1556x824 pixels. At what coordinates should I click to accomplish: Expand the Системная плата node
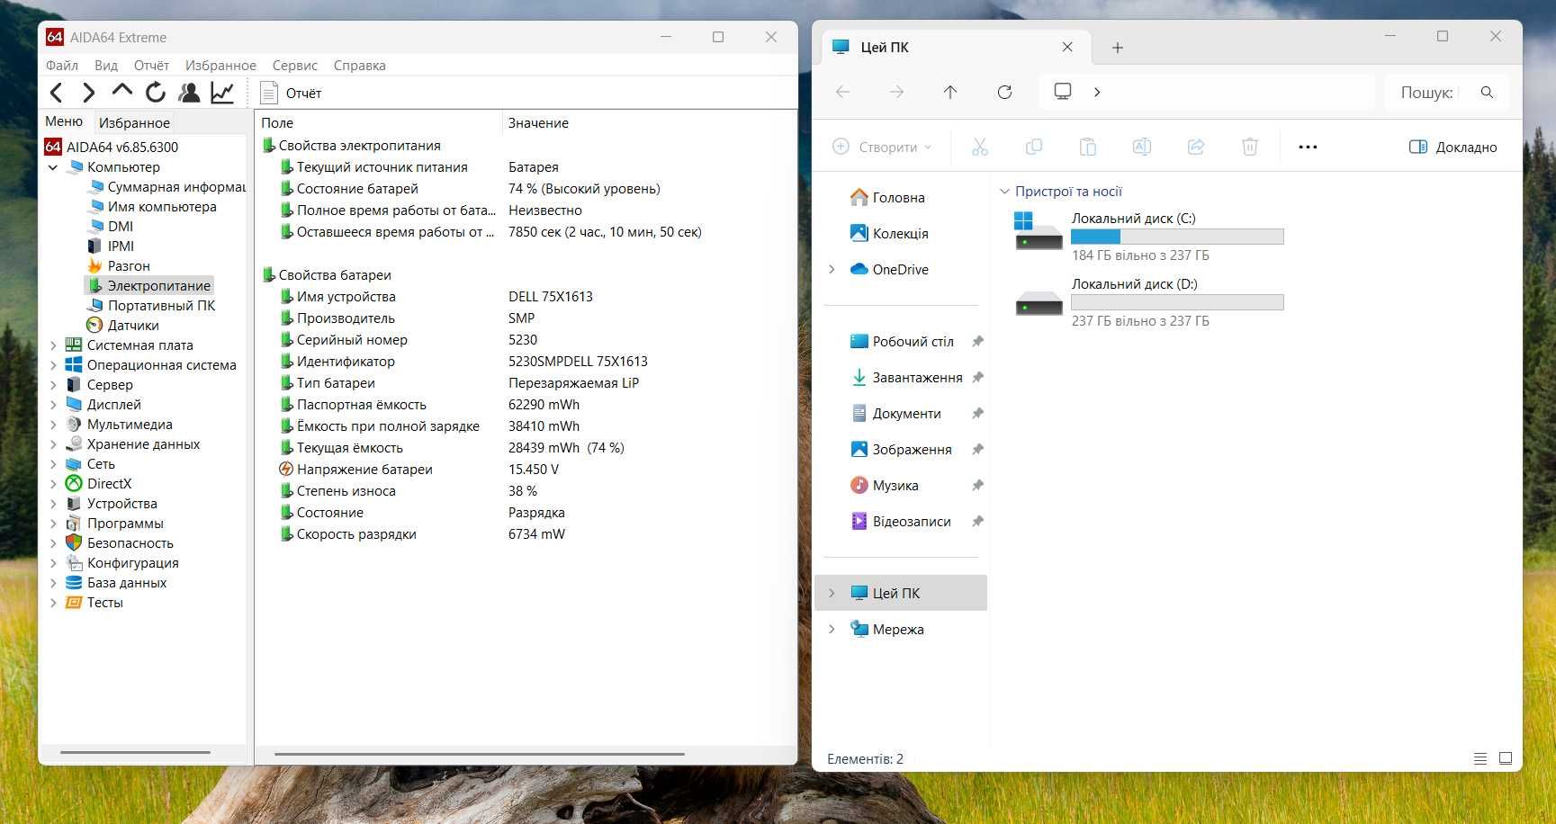(x=53, y=345)
